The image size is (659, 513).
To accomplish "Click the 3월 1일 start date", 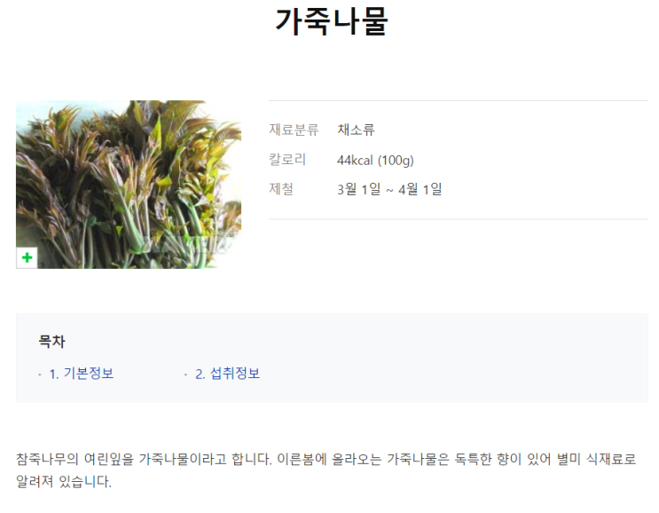I will 359,189.
